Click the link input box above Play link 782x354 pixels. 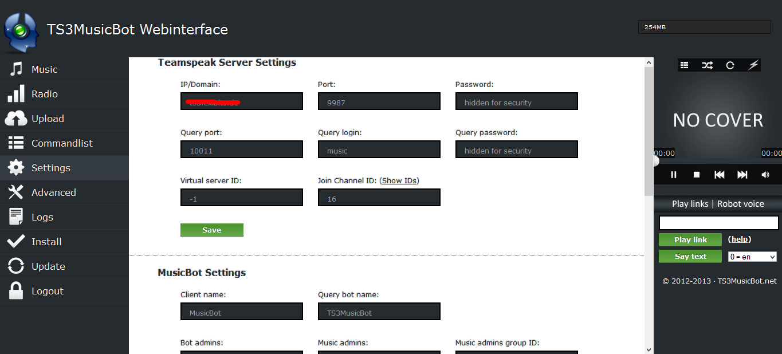pos(719,223)
